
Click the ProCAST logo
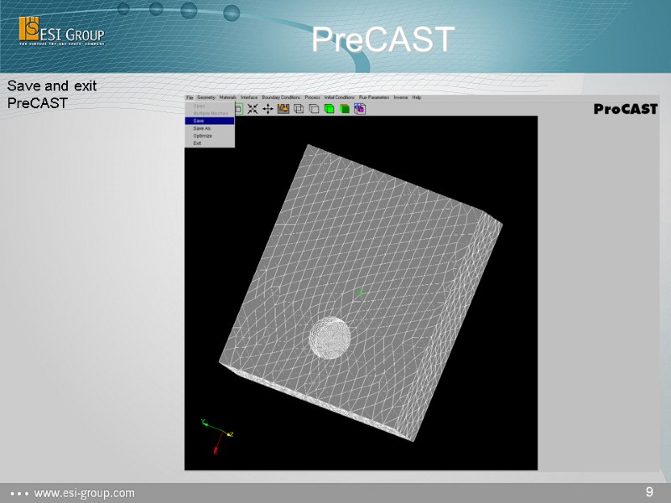(x=624, y=108)
